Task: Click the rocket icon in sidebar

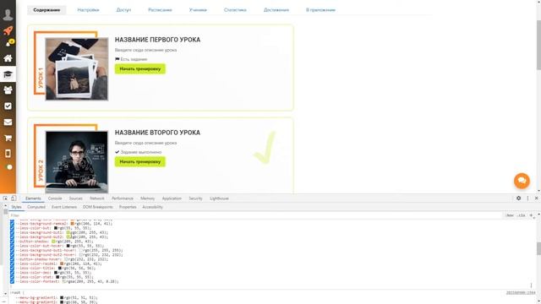Action: tap(8, 30)
